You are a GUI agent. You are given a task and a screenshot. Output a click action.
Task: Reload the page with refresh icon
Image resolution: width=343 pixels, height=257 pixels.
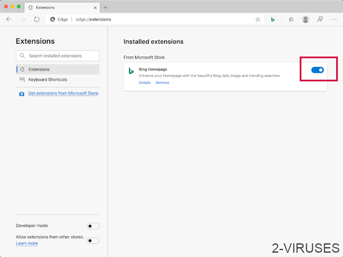coord(37,19)
